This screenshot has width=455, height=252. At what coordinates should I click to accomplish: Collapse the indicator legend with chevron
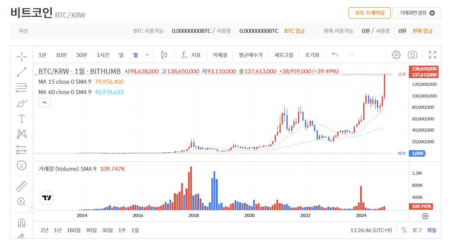pos(45,103)
